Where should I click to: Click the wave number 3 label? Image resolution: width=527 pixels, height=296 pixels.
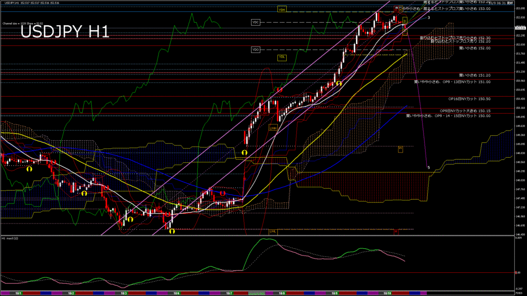[x=429, y=18]
